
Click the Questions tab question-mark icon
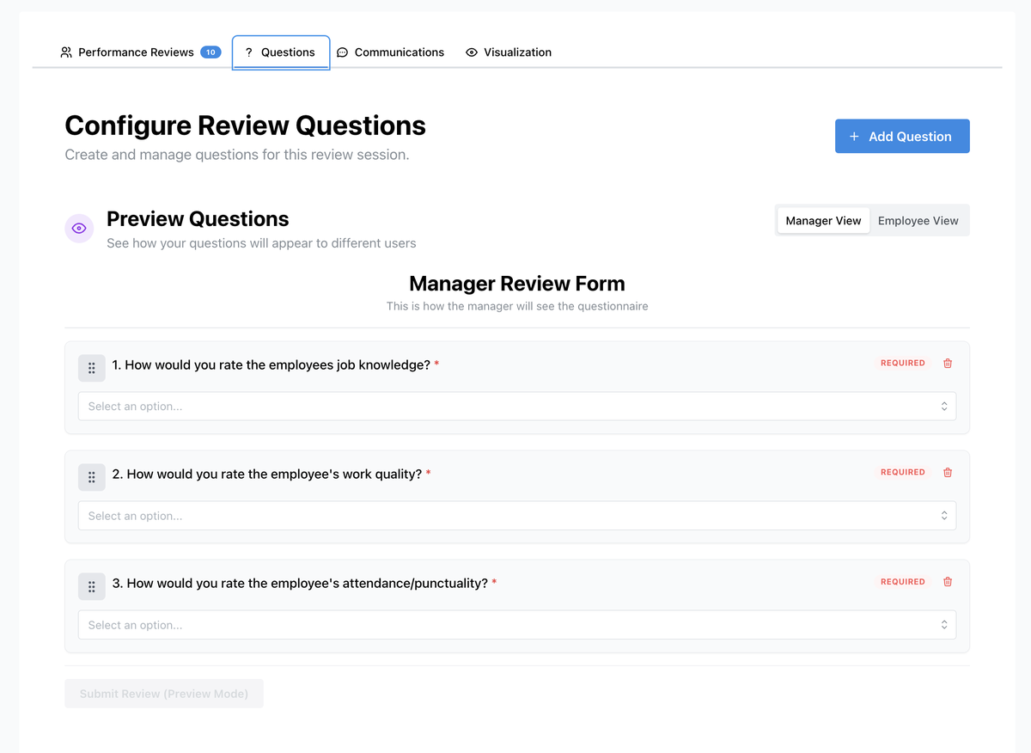pyautogui.click(x=249, y=52)
